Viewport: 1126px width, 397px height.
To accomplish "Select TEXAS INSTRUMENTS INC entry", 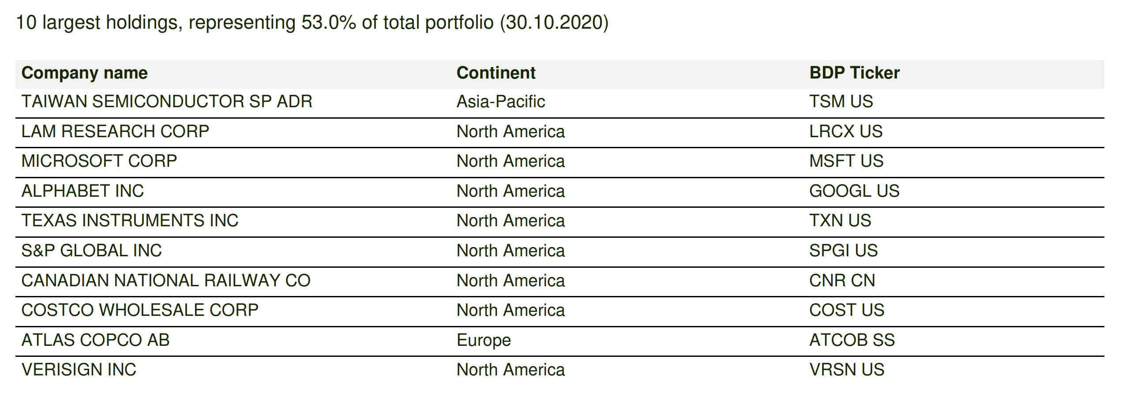I will coord(130,221).
